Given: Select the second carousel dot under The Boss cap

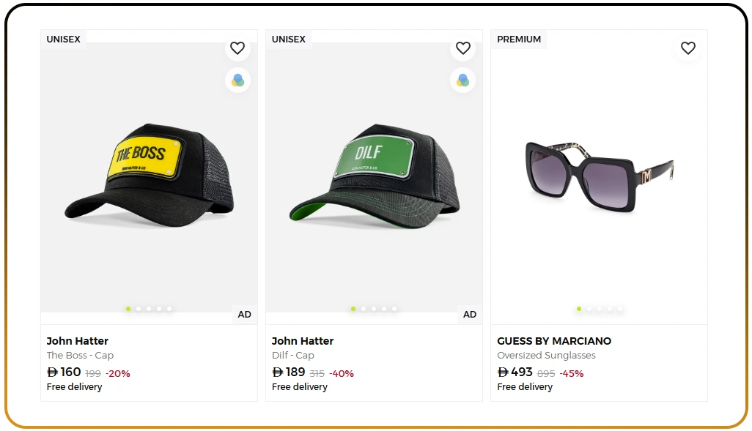Looking at the screenshot, I should [x=139, y=309].
